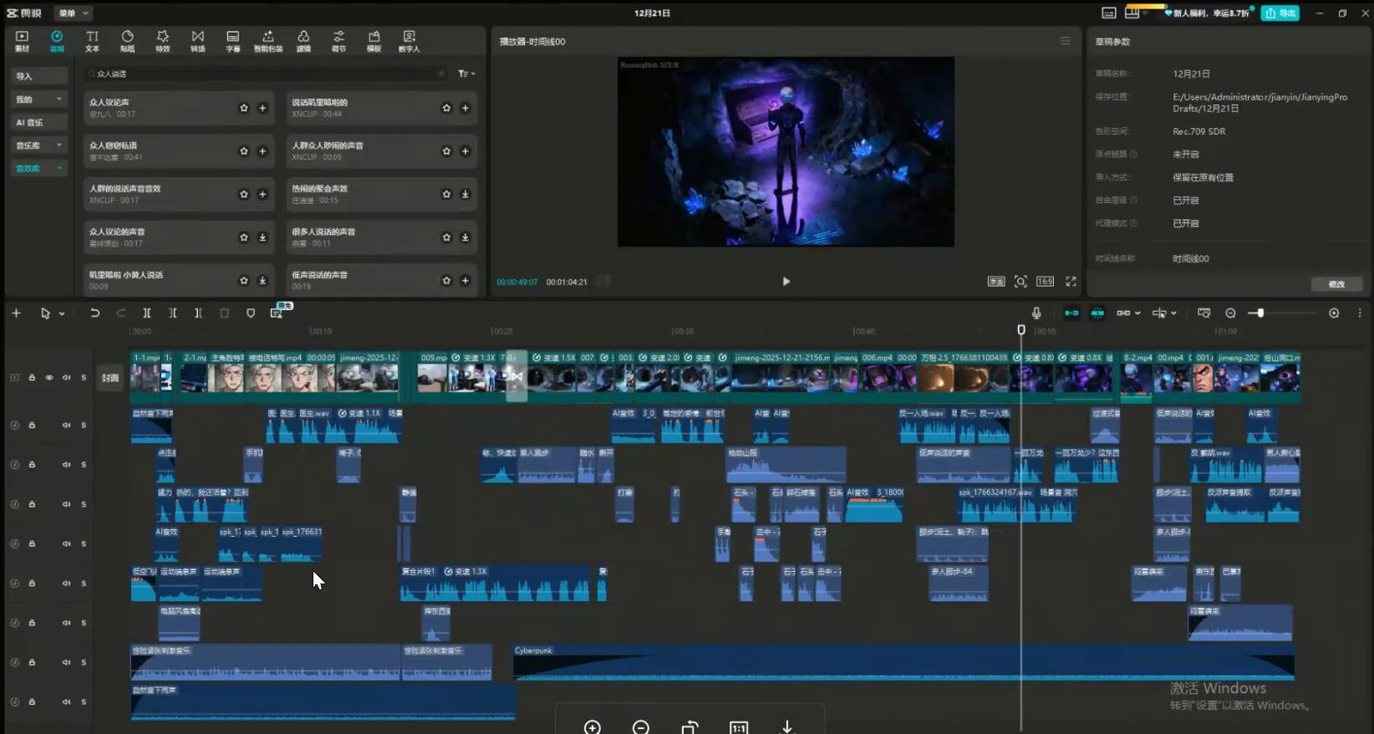This screenshot has height=734, width=1374.
Task: Toggle the auto-snap timeline option
Action: tap(1097, 313)
